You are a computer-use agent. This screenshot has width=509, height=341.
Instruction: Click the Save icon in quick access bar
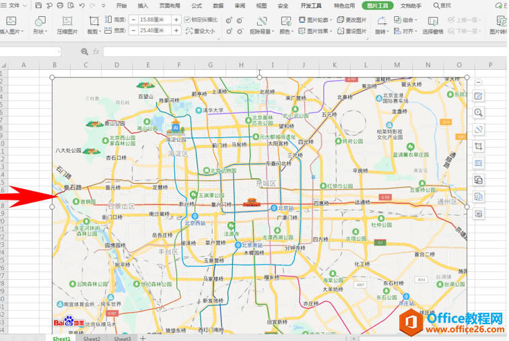pyautogui.click(x=38, y=5)
